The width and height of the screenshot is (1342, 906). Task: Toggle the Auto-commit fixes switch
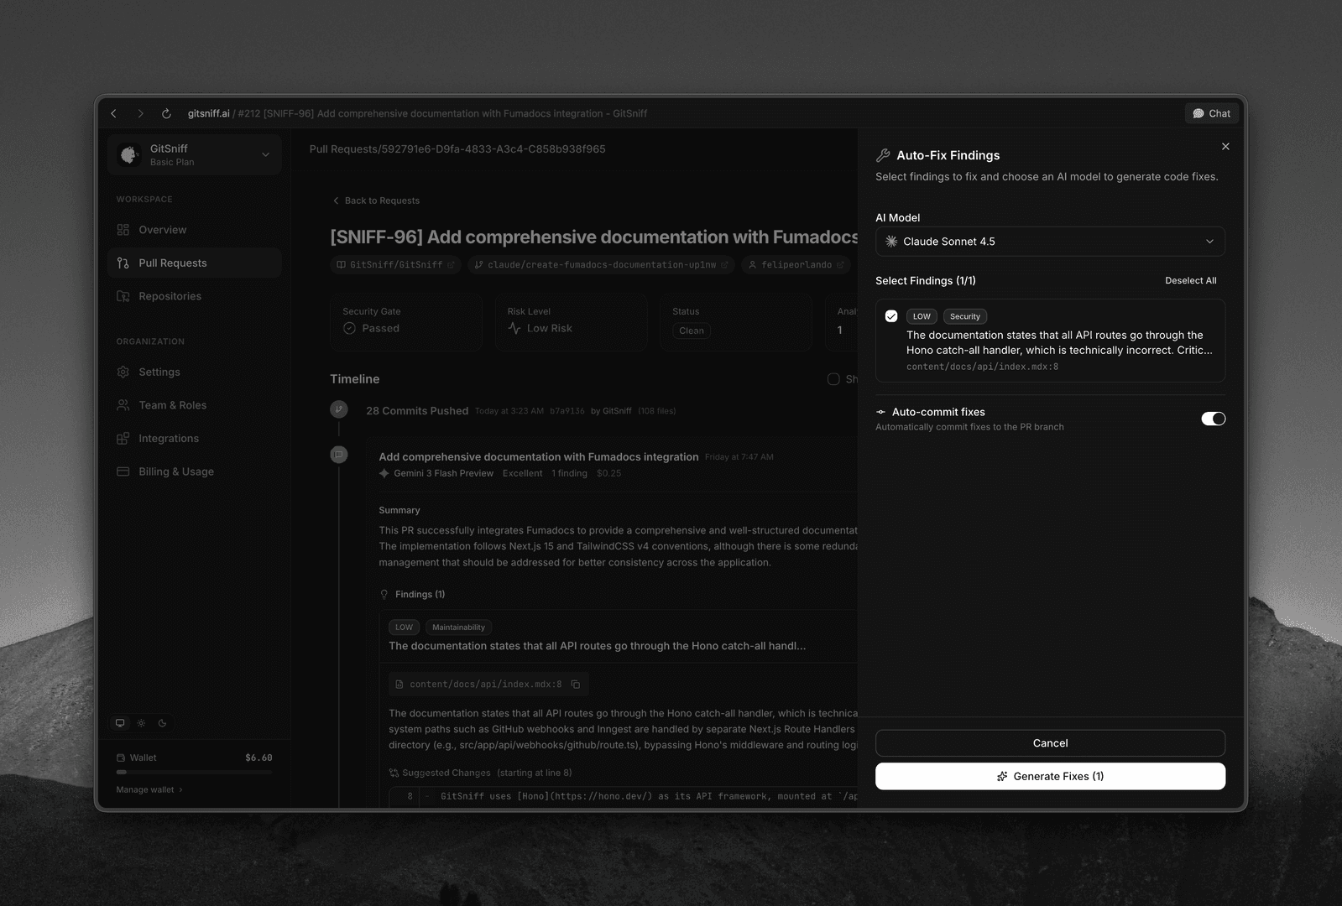click(1213, 419)
